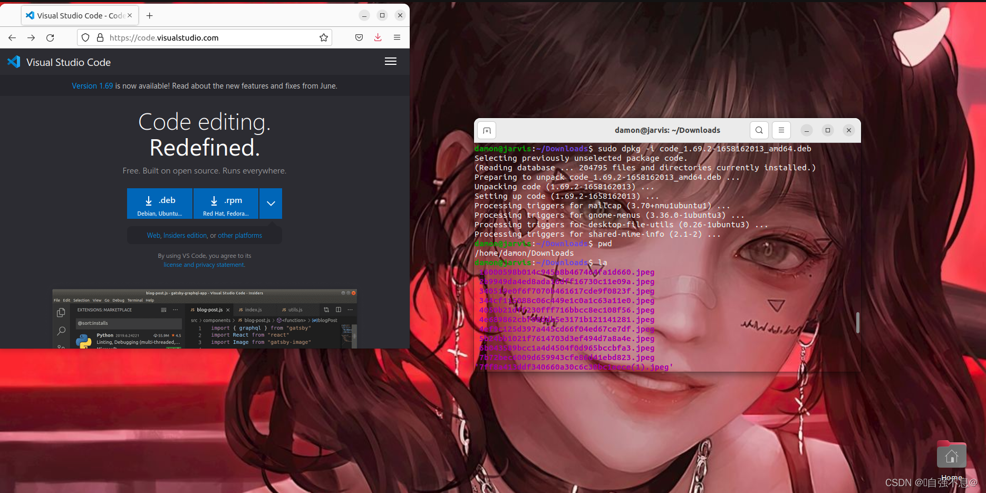The height and width of the screenshot is (493, 986).
Task: Click the VS Code logo icon
Action: pos(14,62)
